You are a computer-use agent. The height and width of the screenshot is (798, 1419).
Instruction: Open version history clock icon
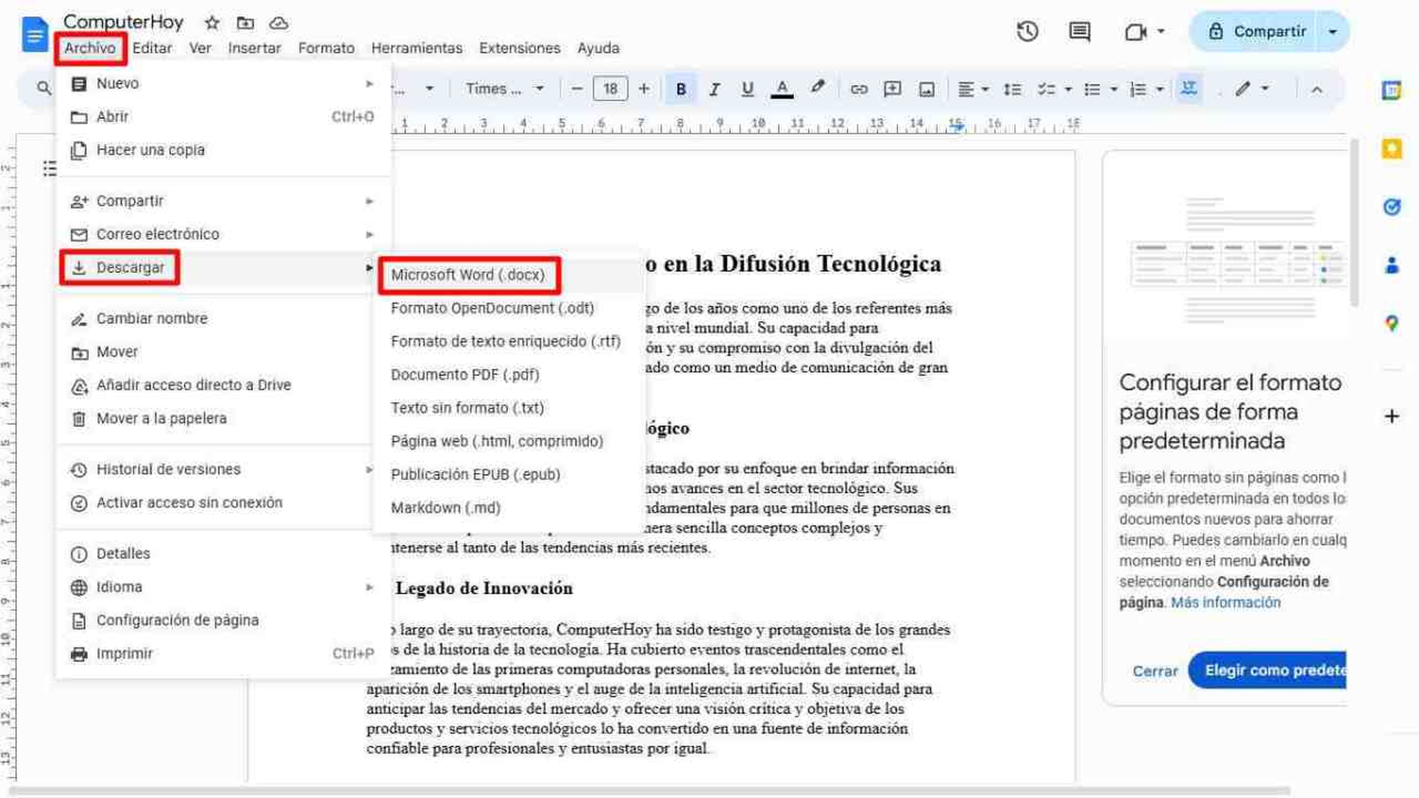(x=1027, y=31)
